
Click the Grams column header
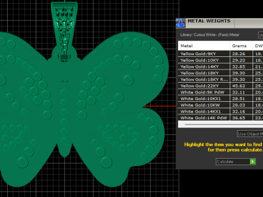tap(241, 46)
